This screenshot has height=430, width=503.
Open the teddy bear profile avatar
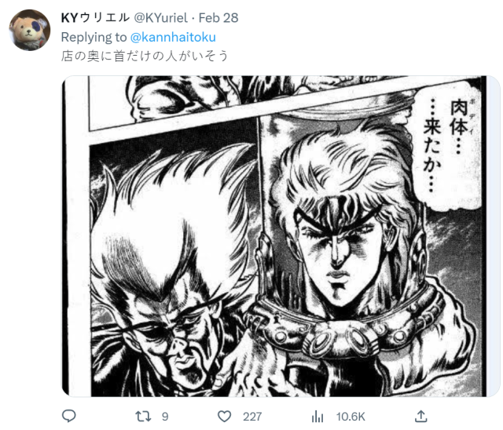[30, 30]
